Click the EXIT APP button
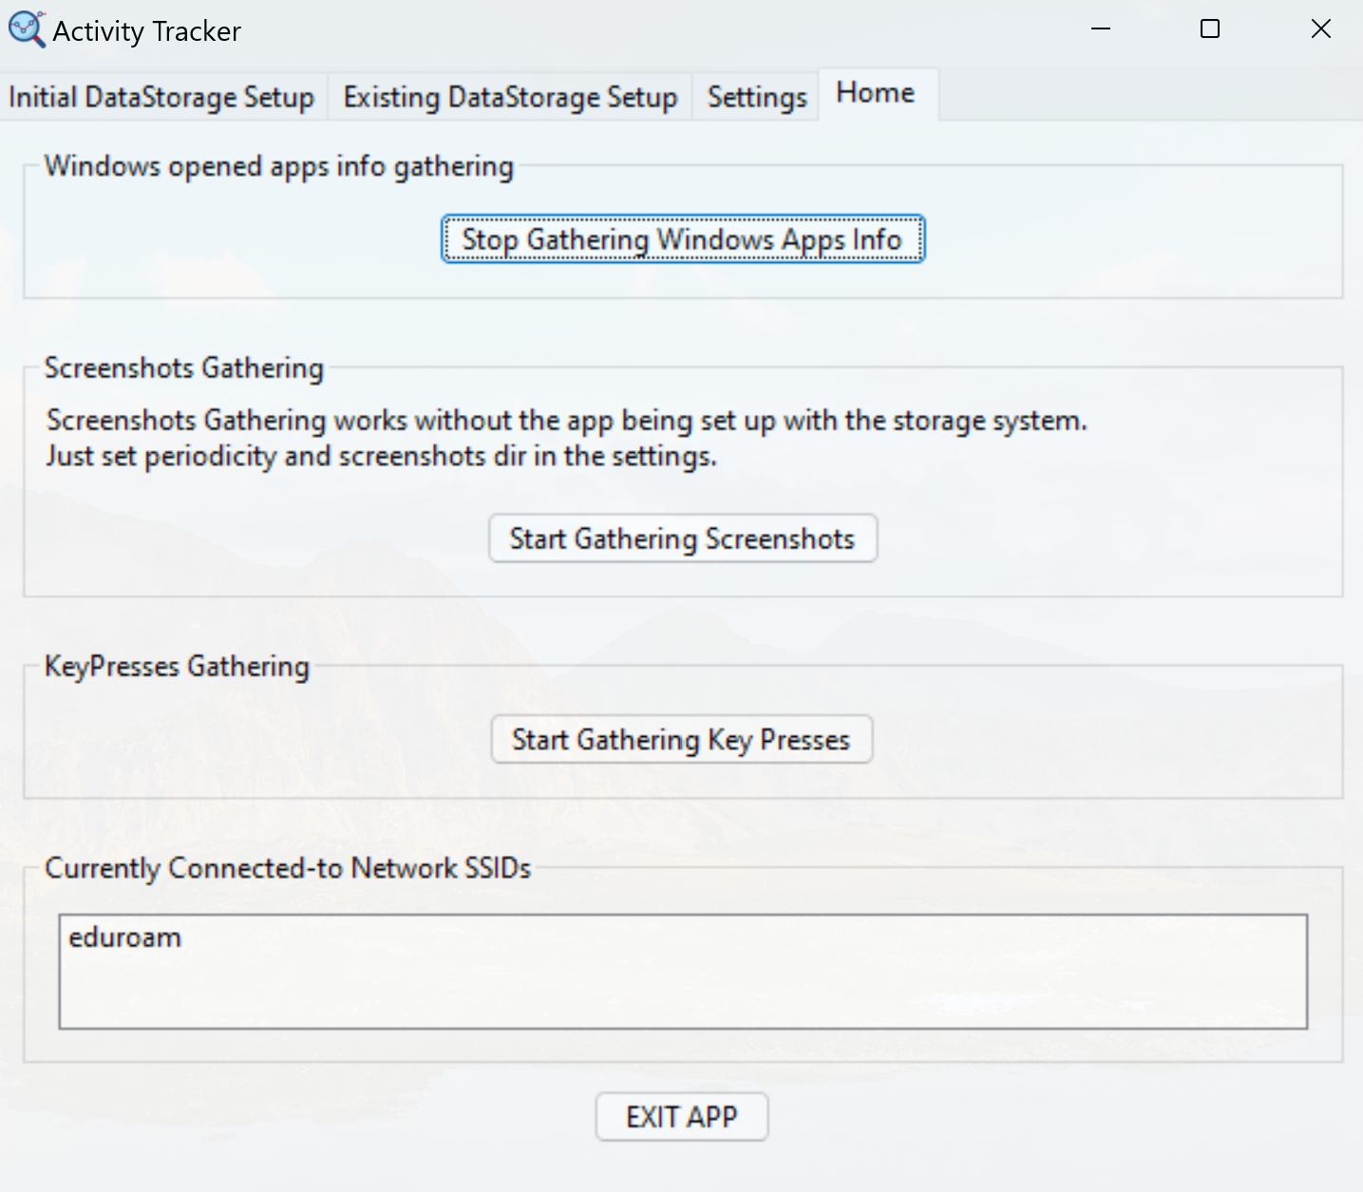Viewport: 1363px width, 1192px height. [x=682, y=1117]
